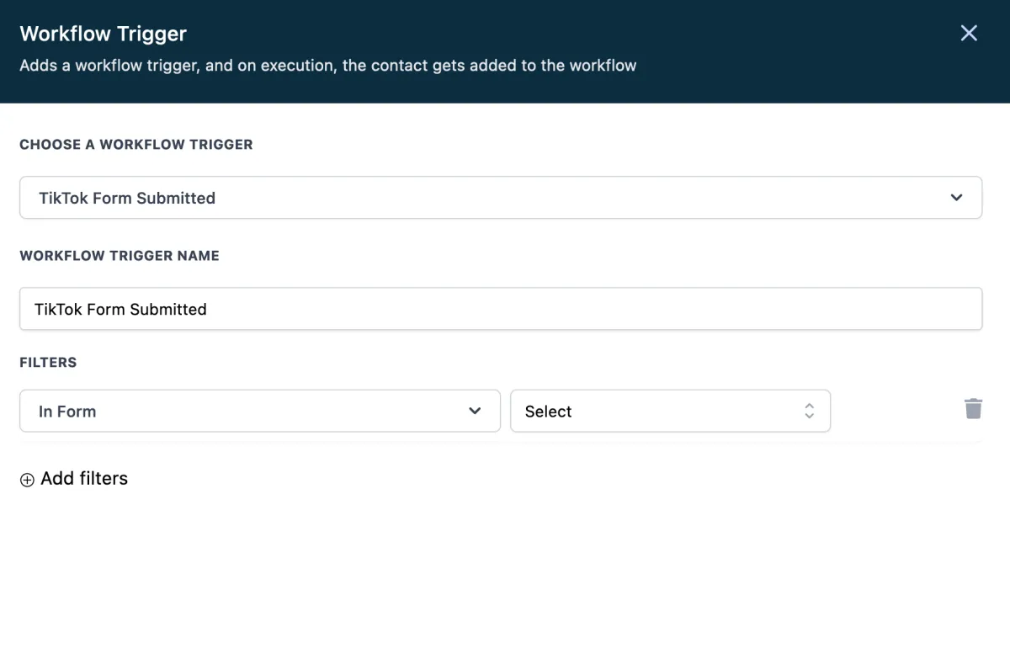This screenshot has height=648, width=1010.
Task: Click the Workflow Trigger header title
Action: coord(103,34)
